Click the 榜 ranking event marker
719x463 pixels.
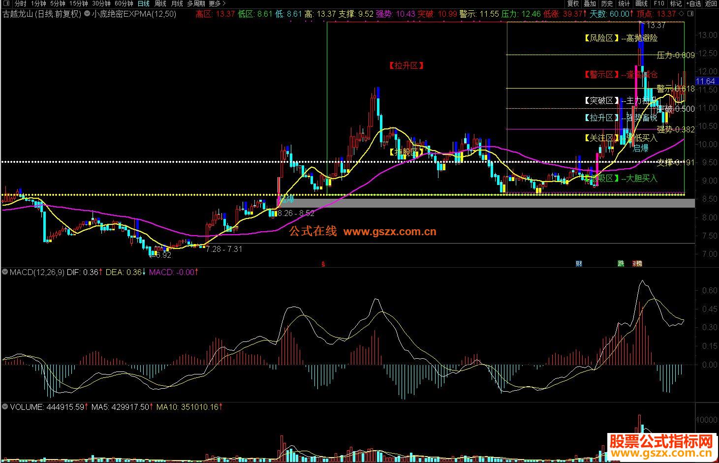[x=639, y=264]
